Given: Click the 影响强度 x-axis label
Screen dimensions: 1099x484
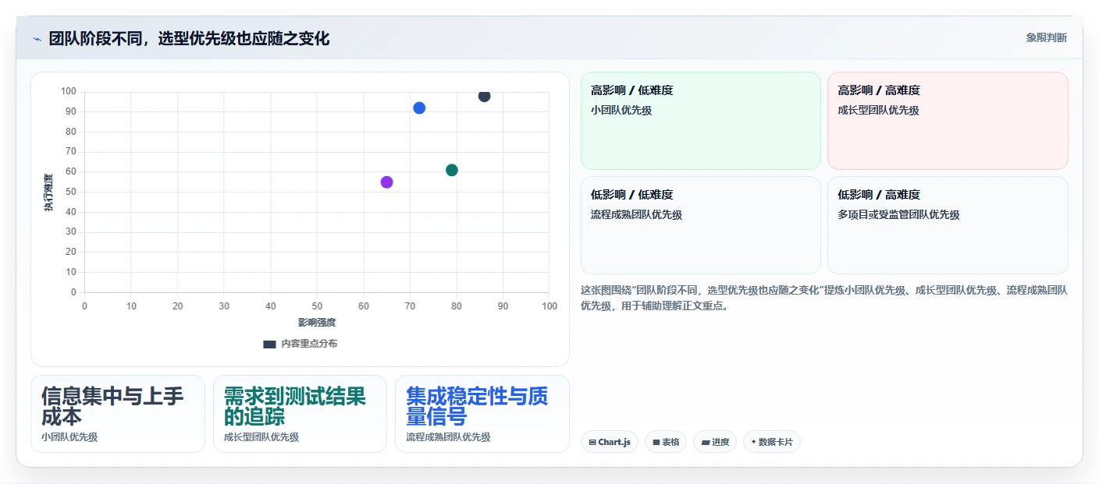Looking at the screenshot, I should click(317, 323).
